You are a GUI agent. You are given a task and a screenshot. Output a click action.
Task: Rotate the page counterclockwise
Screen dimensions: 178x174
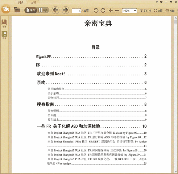pyautogui.click(x=96, y=11)
